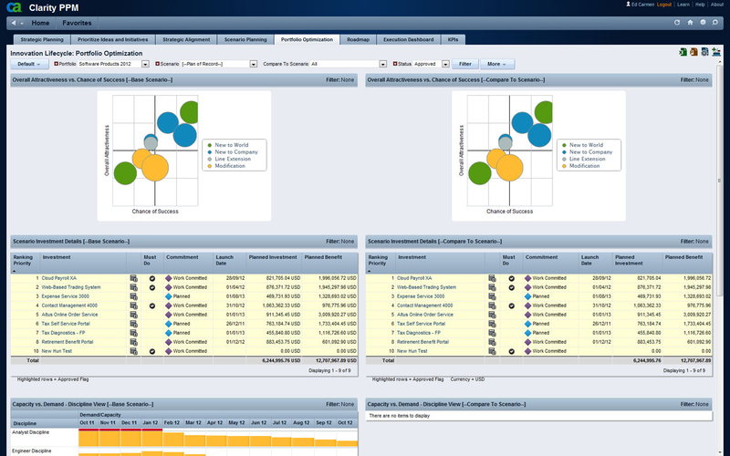Click the home icon in the navigation bar
Viewport: 730px width, 456px height.
690,22
